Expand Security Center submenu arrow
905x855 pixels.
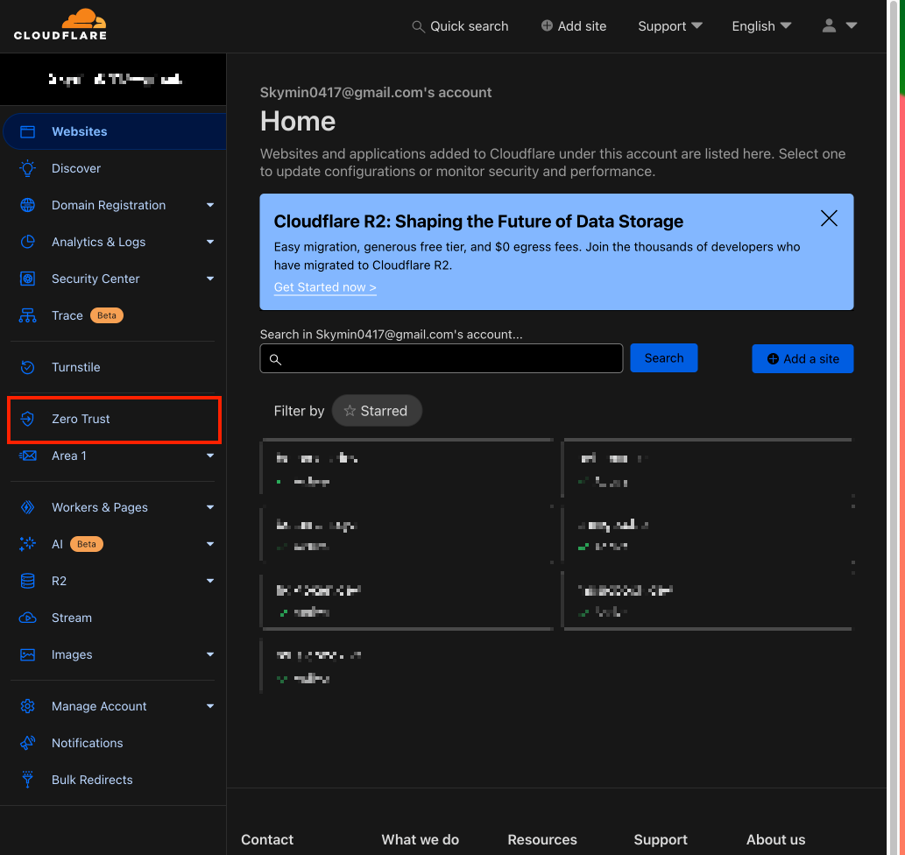click(210, 279)
